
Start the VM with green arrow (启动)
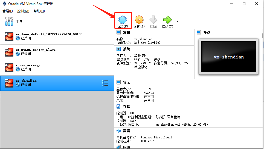coord(167,20)
